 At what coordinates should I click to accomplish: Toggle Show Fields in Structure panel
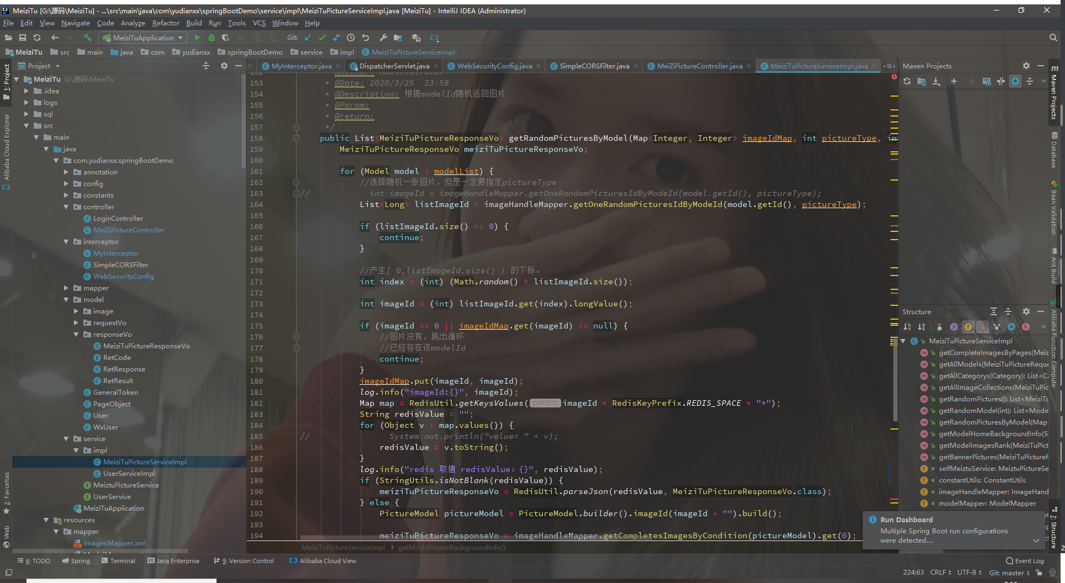pyautogui.click(x=968, y=327)
